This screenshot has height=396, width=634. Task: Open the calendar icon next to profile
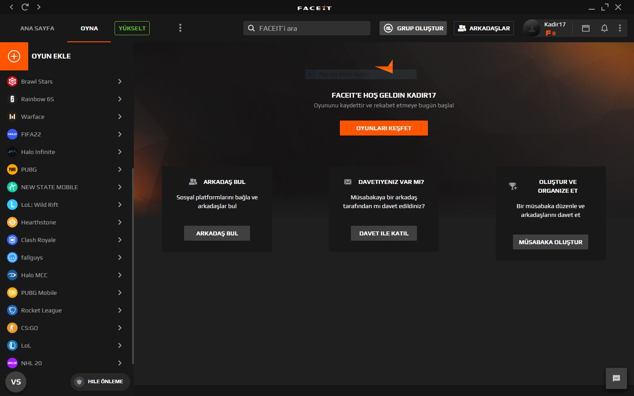(x=586, y=28)
